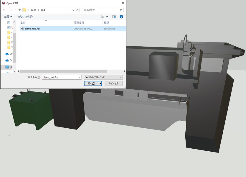Image resolution: width=246 pixels, height=177 pixels.
Task: Go up one folder level
Action: 19,10
